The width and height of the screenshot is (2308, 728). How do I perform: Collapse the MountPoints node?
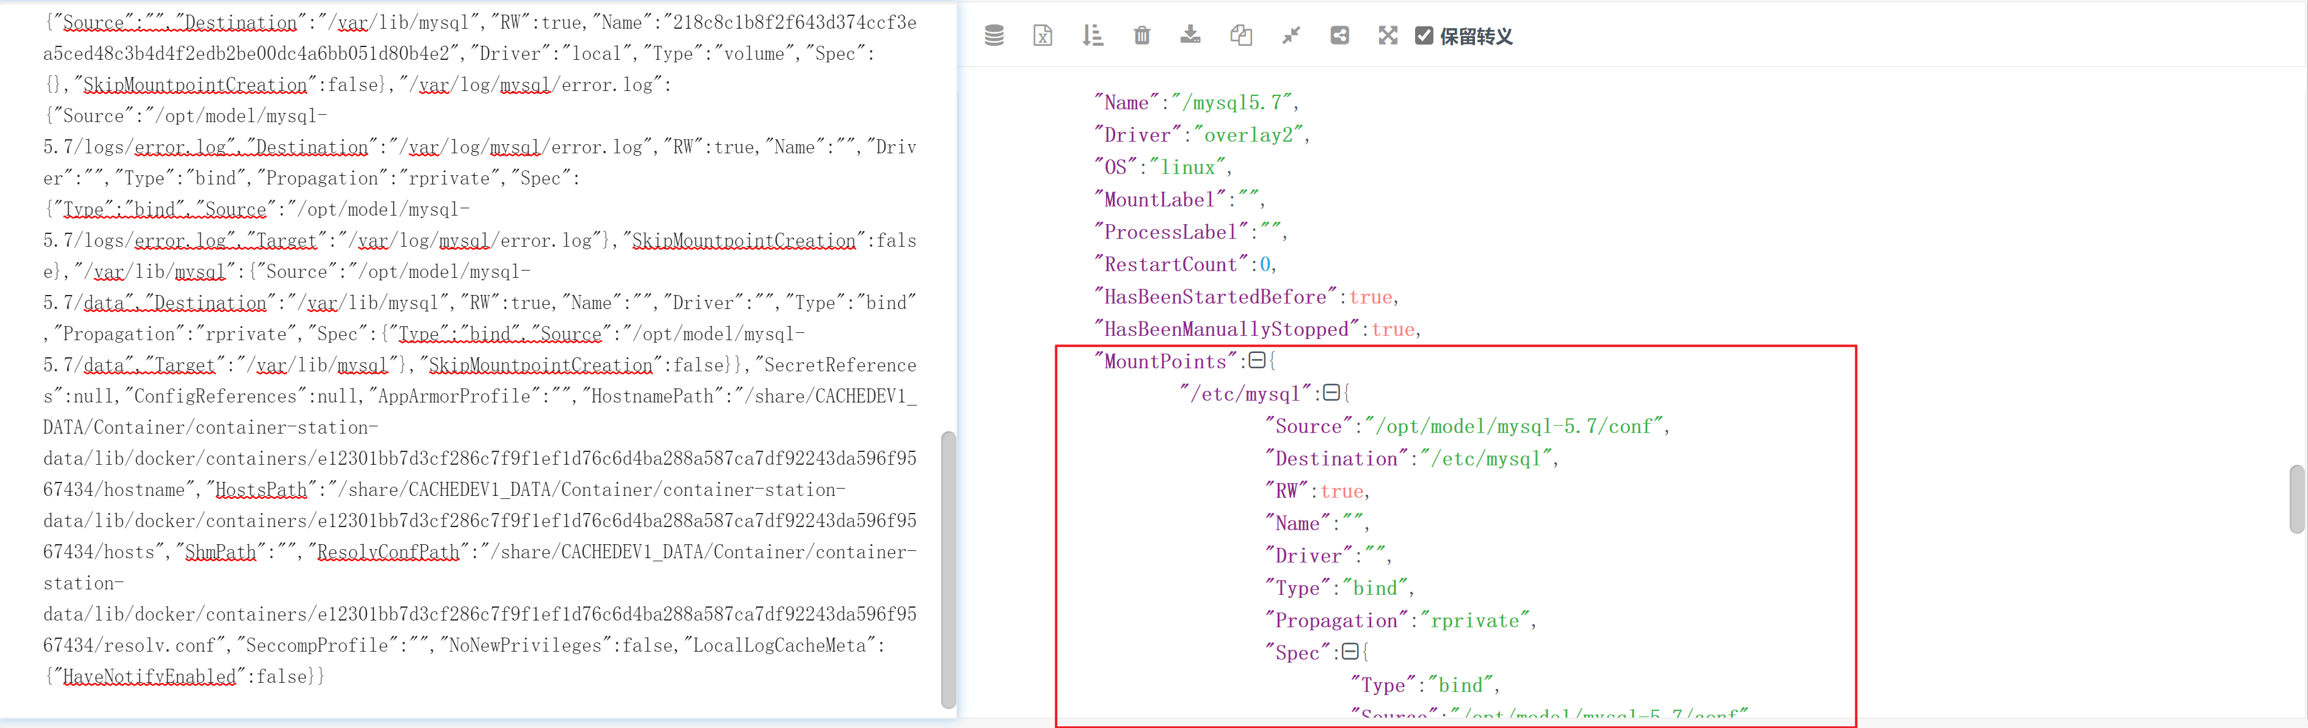1258,360
